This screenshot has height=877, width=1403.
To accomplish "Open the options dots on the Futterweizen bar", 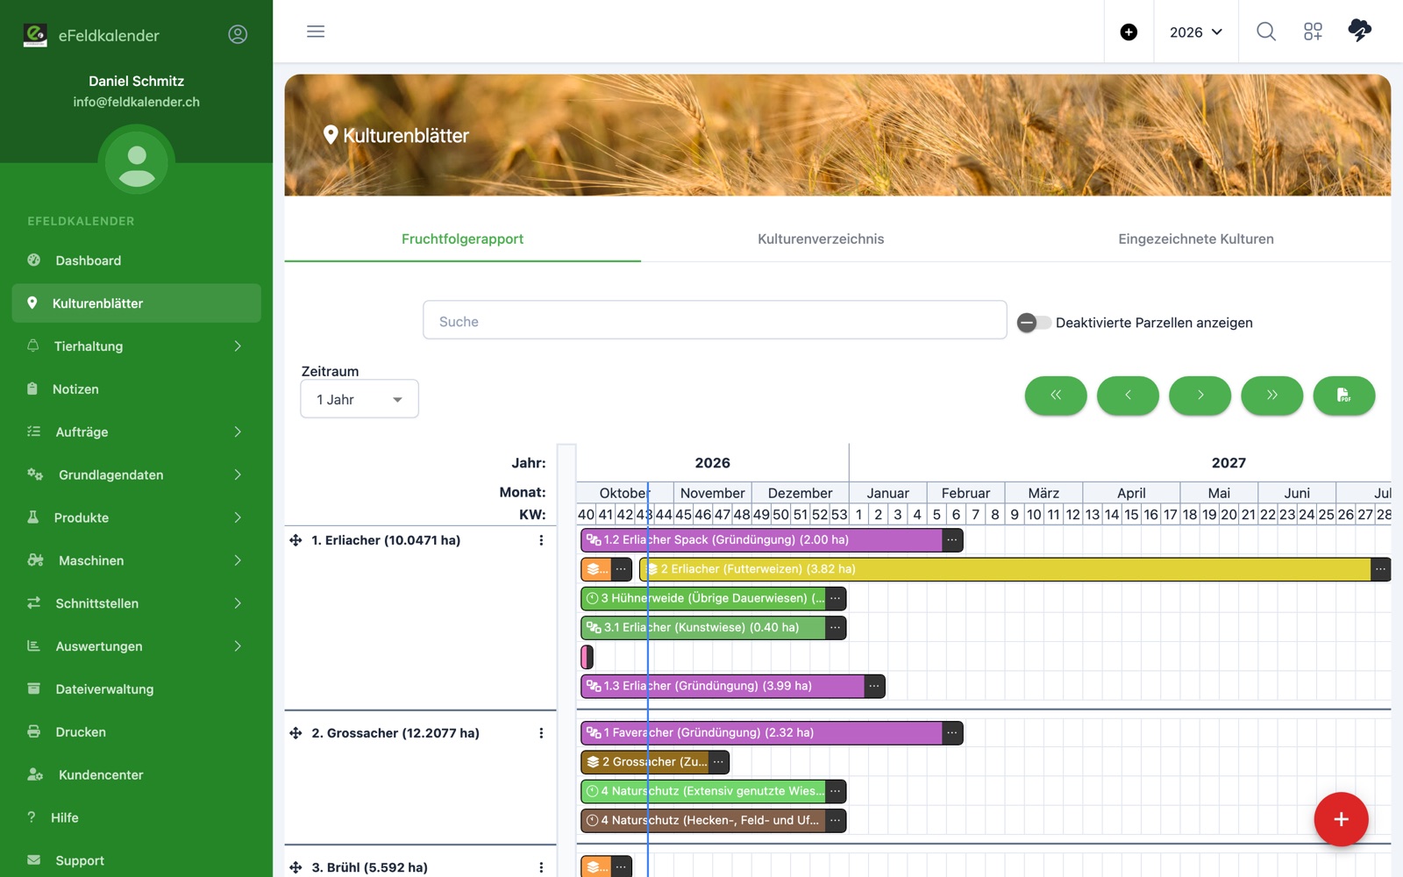I will (x=1380, y=569).
